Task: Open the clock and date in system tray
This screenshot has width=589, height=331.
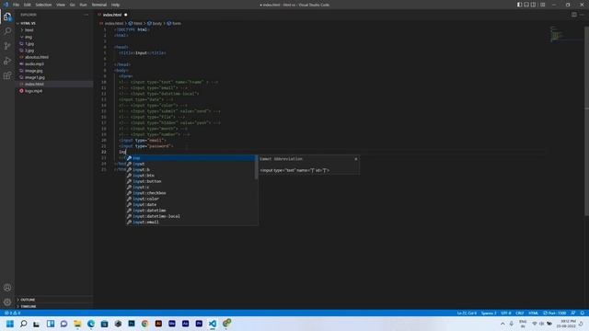Action: [566, 324]
